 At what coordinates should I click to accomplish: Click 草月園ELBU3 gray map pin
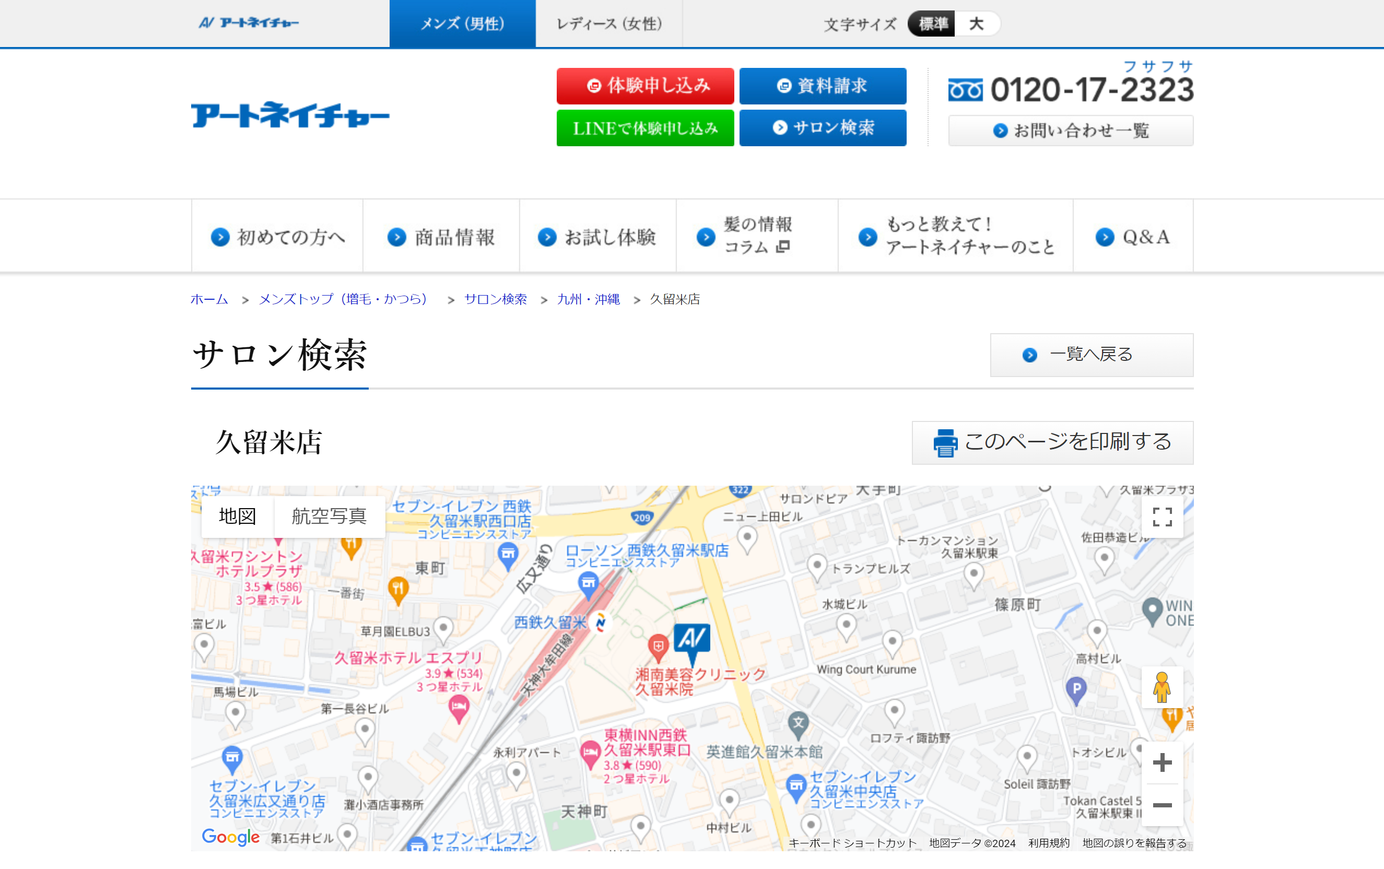tap(443, 630)
